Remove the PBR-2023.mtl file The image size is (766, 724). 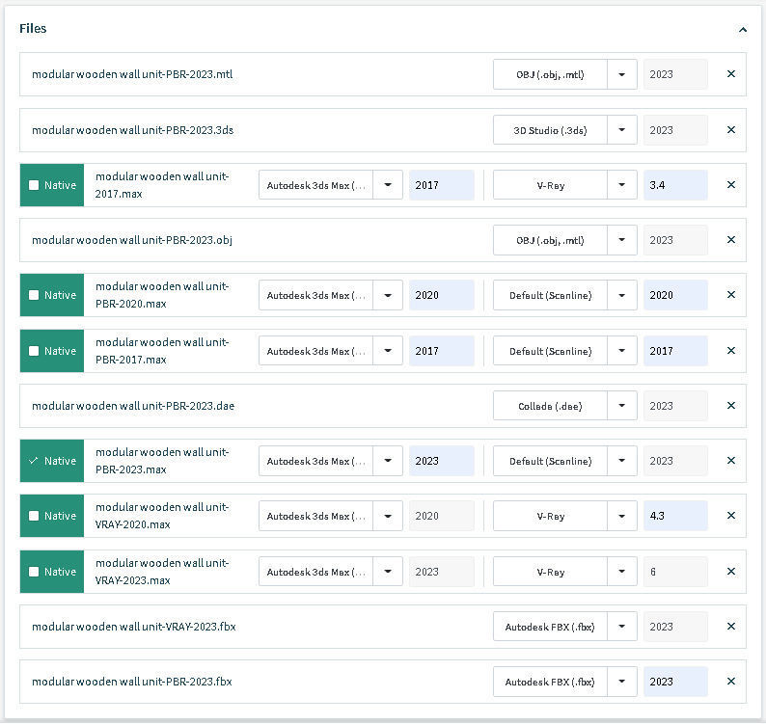[730, 74]
